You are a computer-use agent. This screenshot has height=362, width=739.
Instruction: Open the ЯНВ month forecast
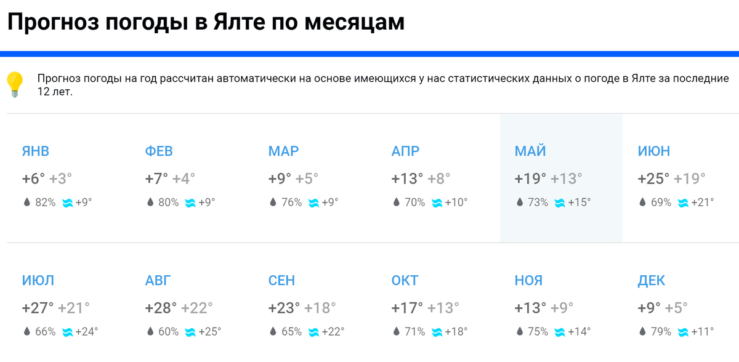click(x=37, y=151)
